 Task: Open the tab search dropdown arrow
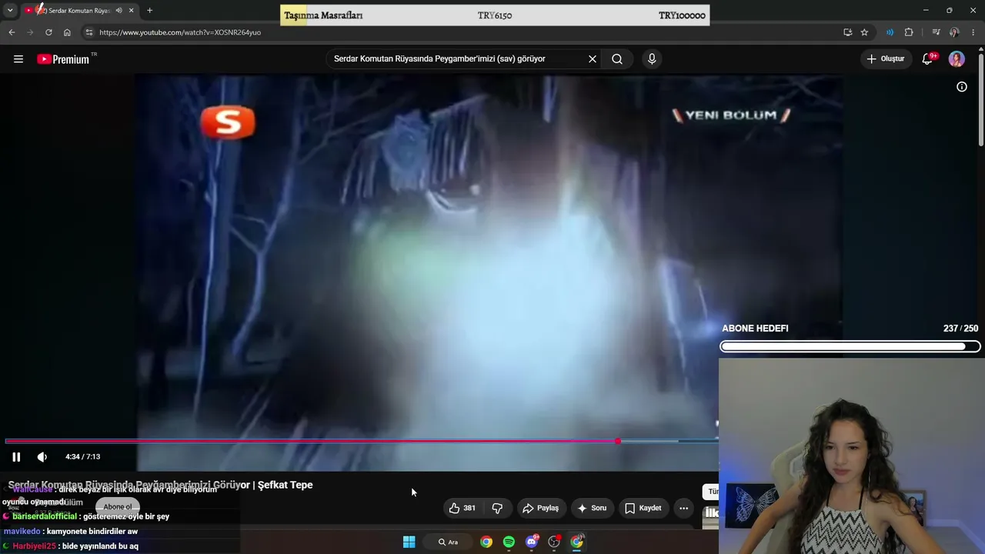point(10,11)
